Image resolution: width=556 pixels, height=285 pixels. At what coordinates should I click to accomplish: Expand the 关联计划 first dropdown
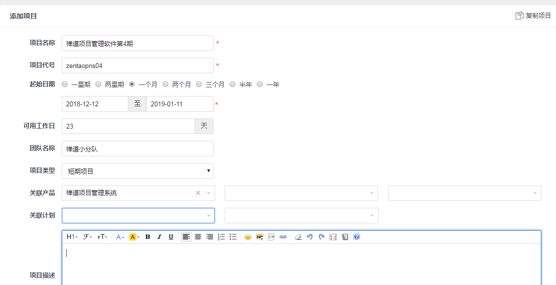point(138,216)
